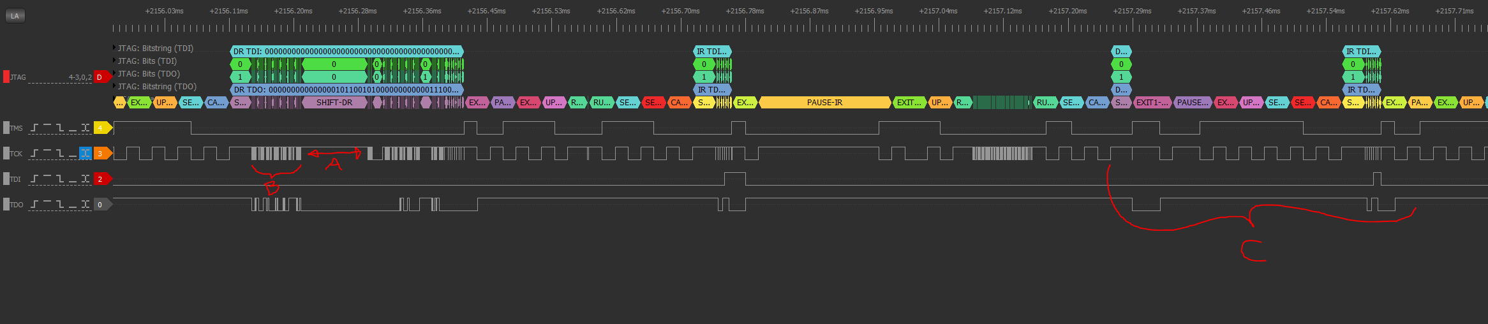Expand the JTAG: Bits (TDO) row
Screen dimensions: 1488x324
point(115,73)
